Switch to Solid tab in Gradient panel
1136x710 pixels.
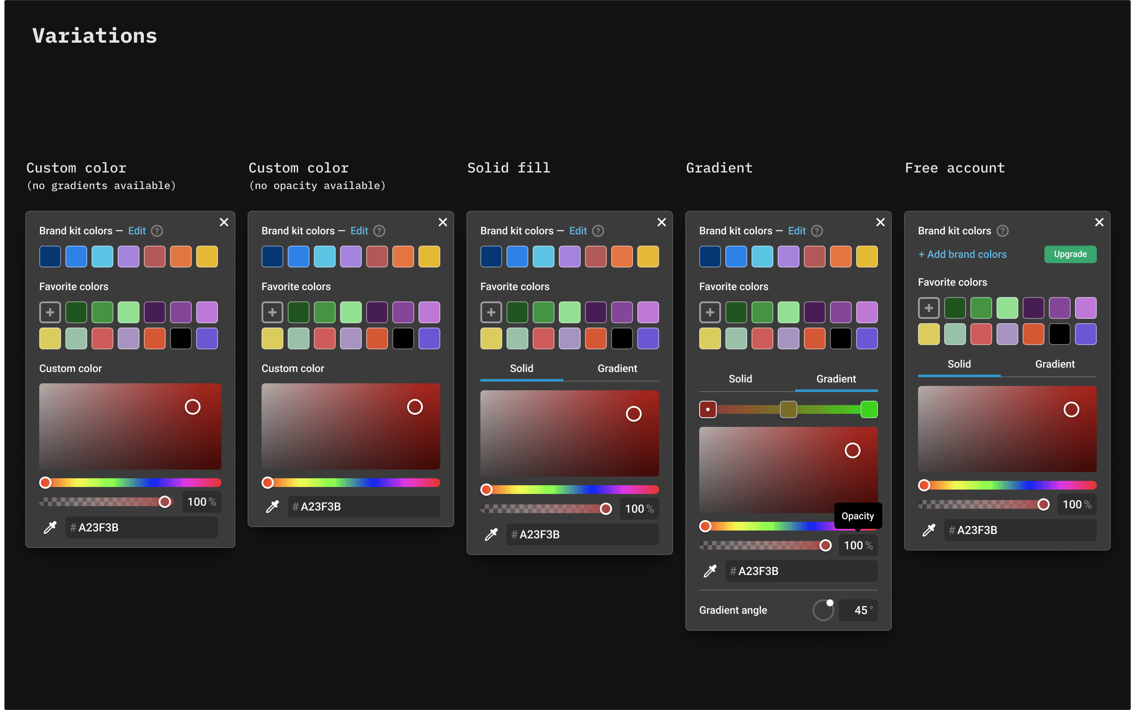741,379
